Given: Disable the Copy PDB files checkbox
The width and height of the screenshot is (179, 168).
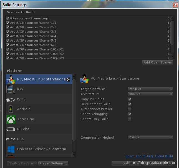Looking at the screenshot, I should [130, 99].
